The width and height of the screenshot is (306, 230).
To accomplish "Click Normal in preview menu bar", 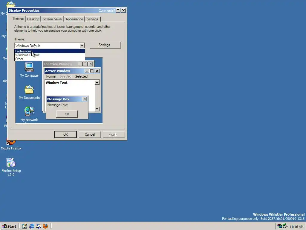I will [51, 76].
